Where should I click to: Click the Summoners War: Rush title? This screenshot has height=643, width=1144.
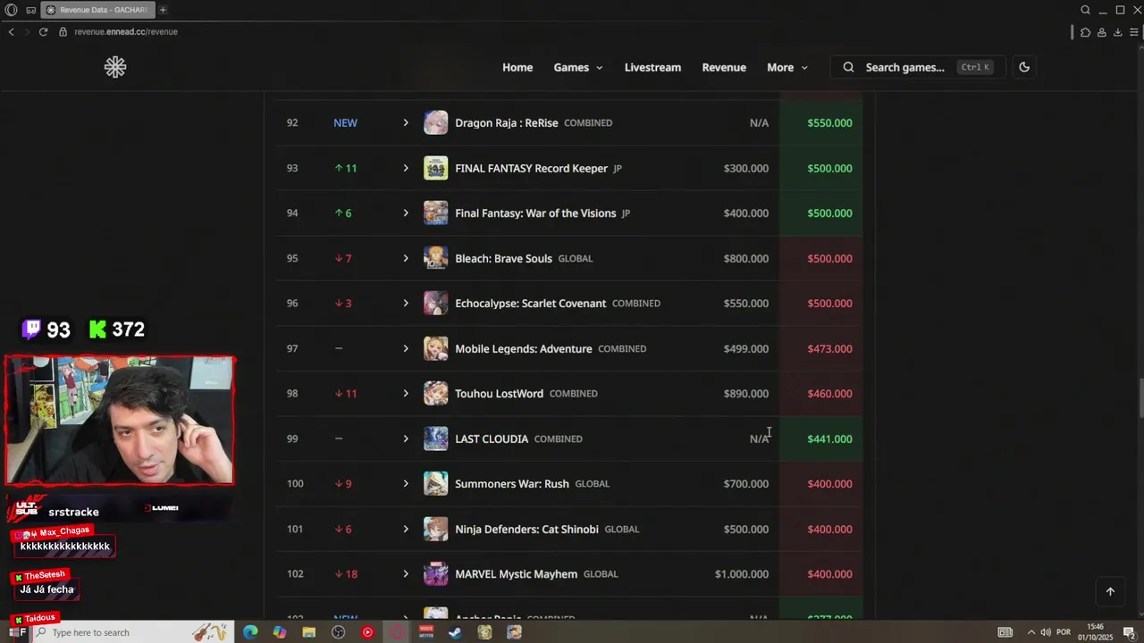[512, 483]
